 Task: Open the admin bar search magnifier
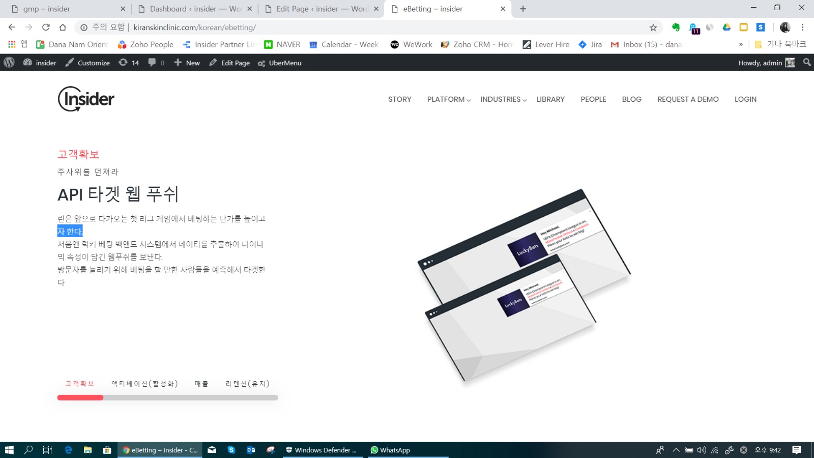(x=807, y=63)
